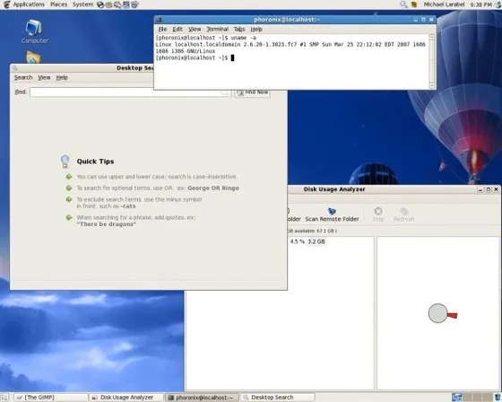The height and width of the screenshot is (402, 502).
Task: Click the Scan Remote Folder toolbar icon
Action: tap(332, 211)
